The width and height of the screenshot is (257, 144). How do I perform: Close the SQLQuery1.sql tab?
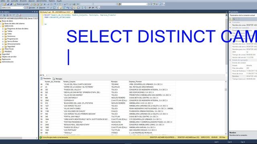pos(73,12)
